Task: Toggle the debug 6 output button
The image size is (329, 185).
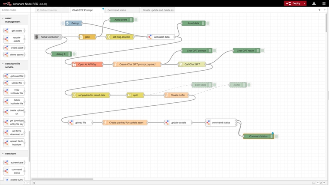Action: pyautogui.click(x=74, y=54)
